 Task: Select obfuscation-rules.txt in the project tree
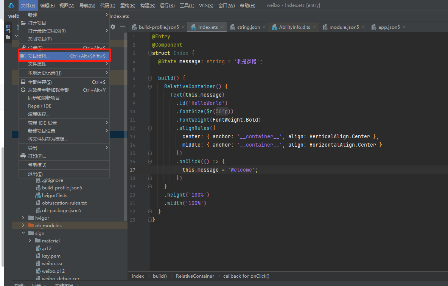[x=64, y=203]
